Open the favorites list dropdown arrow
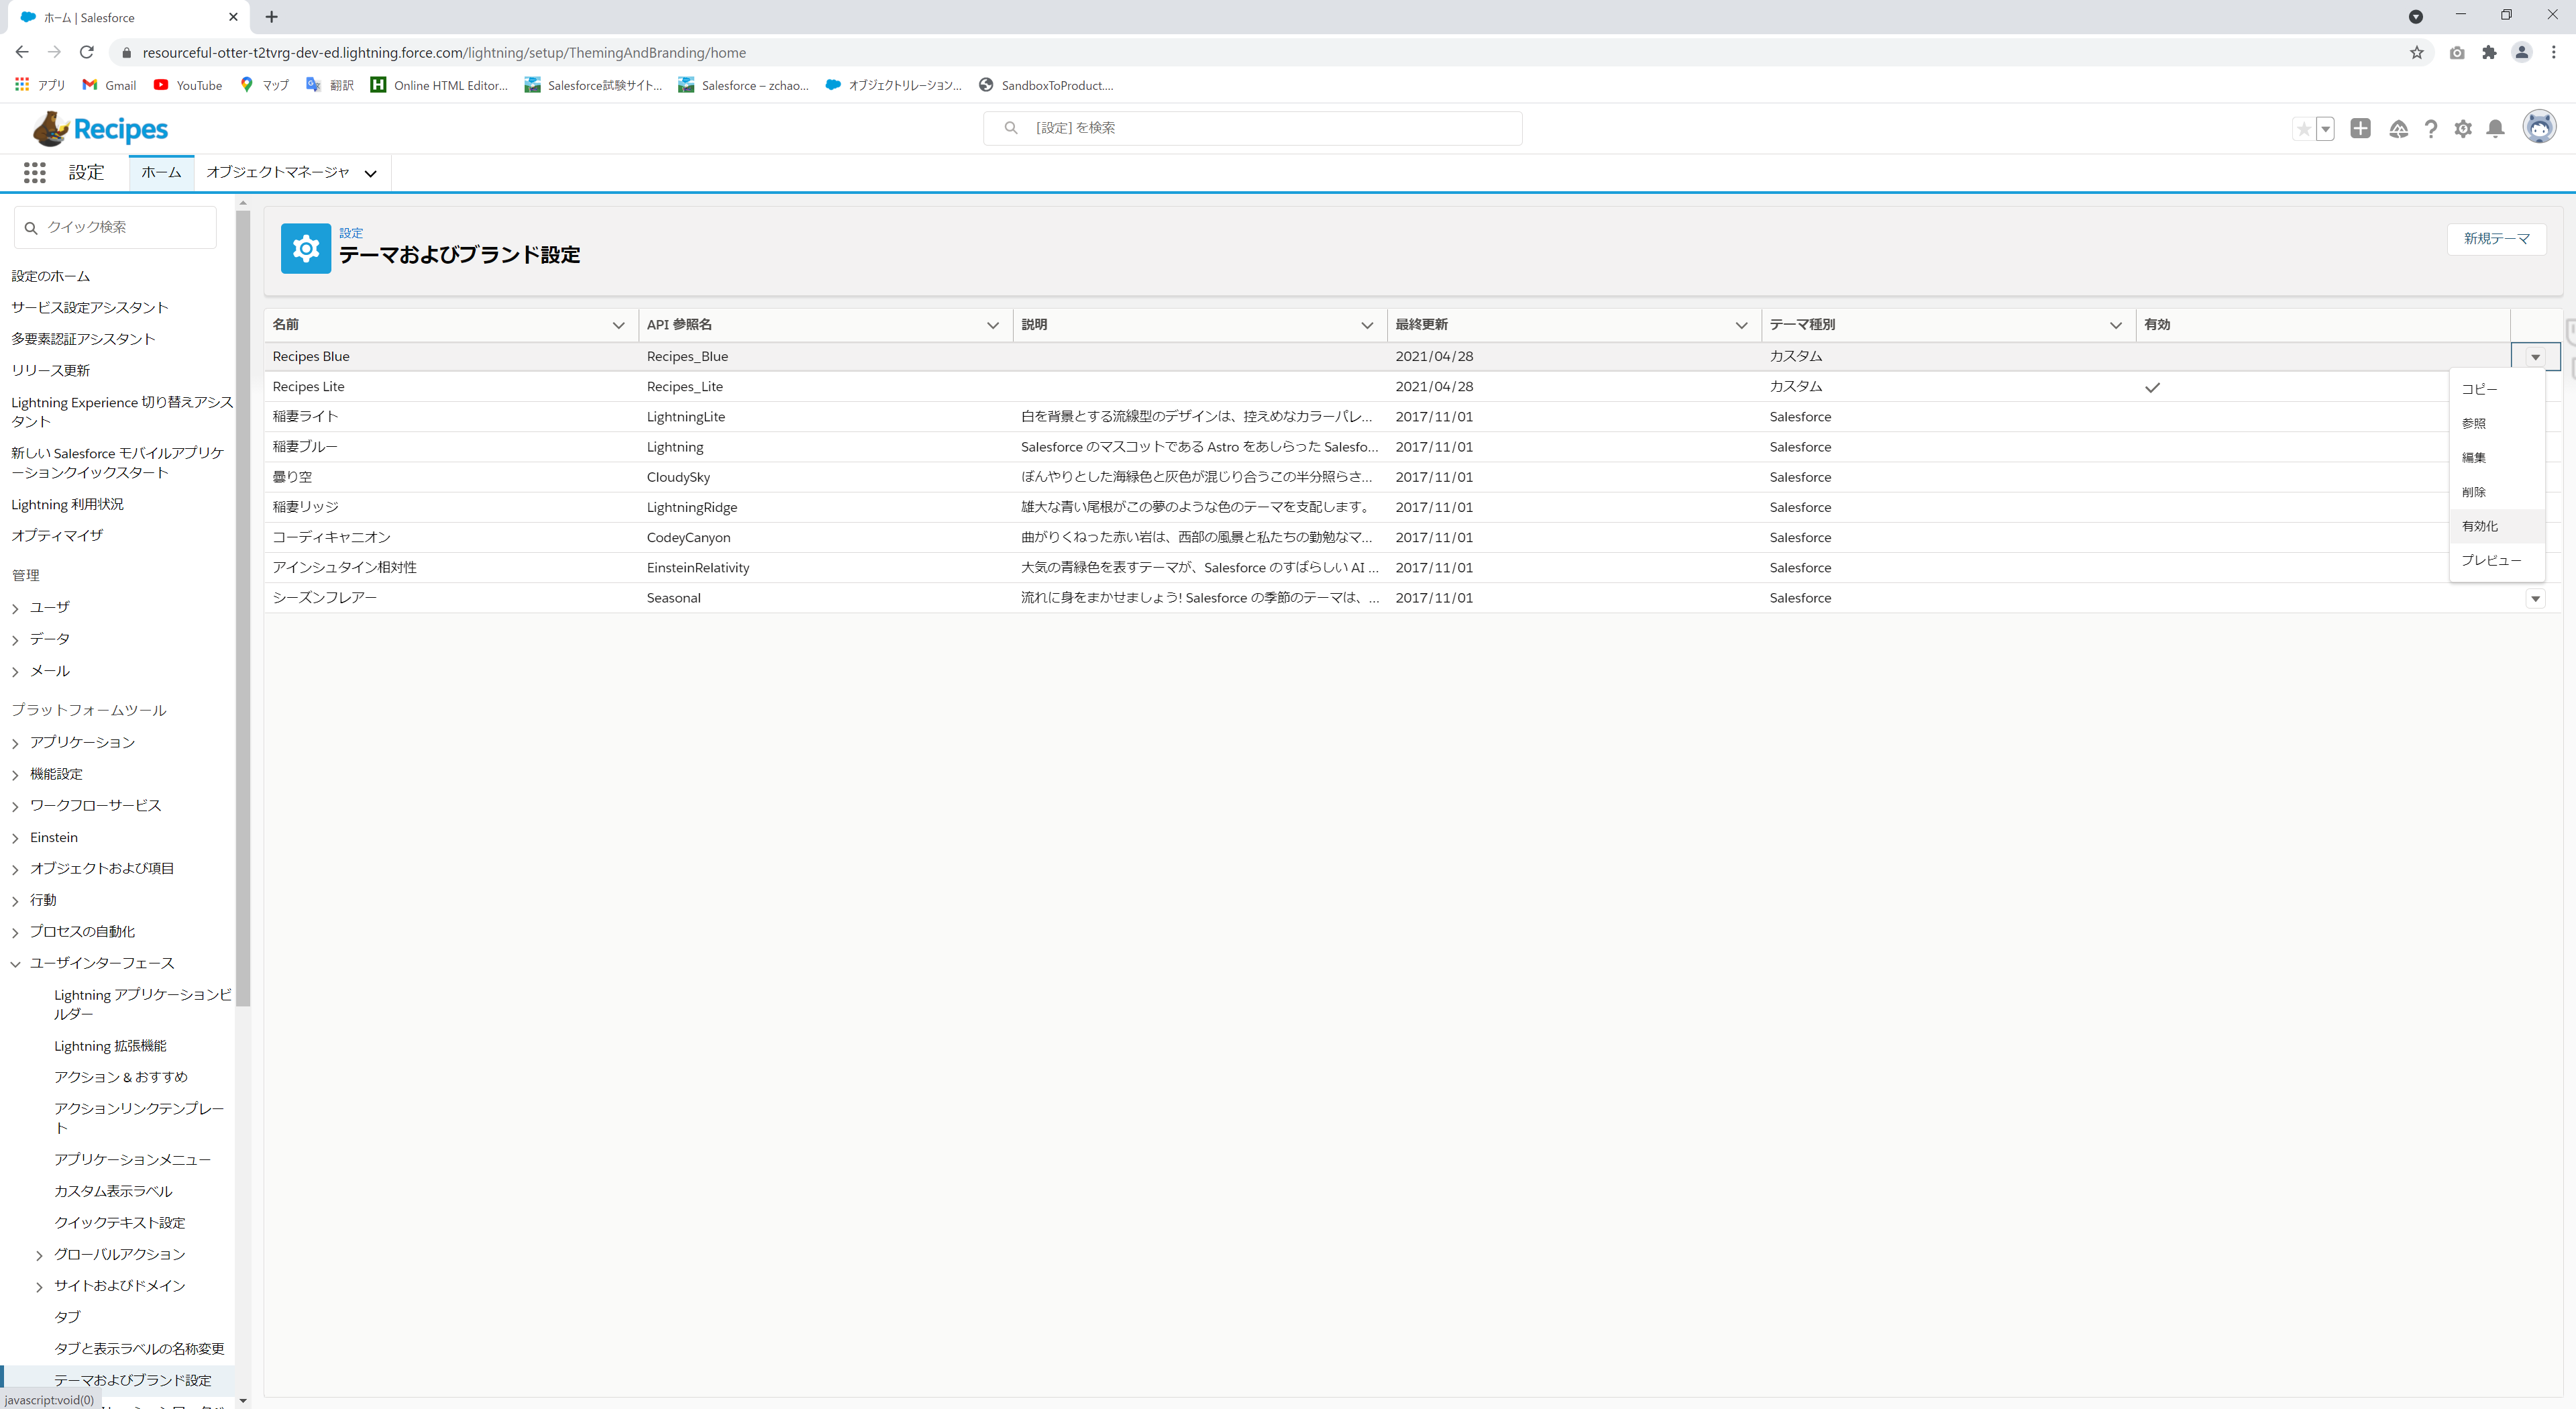The width and height of the screenshot is (2576, 1409). tap(2326, 129)
